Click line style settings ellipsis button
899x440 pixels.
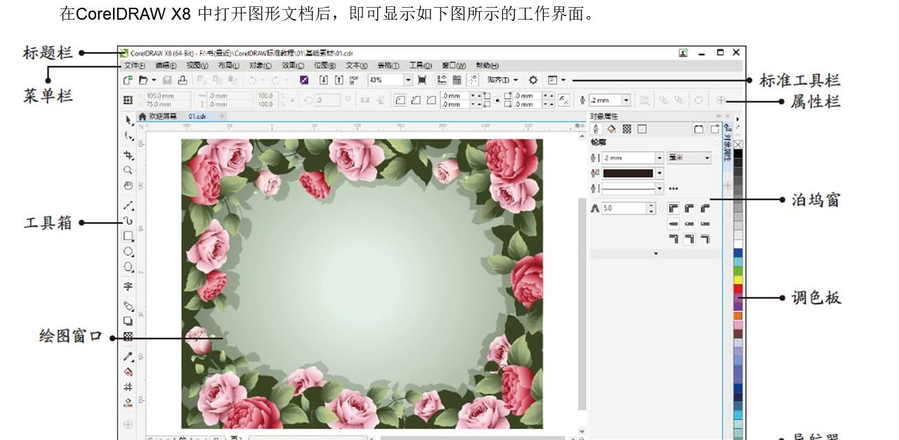tap(674, 188)
